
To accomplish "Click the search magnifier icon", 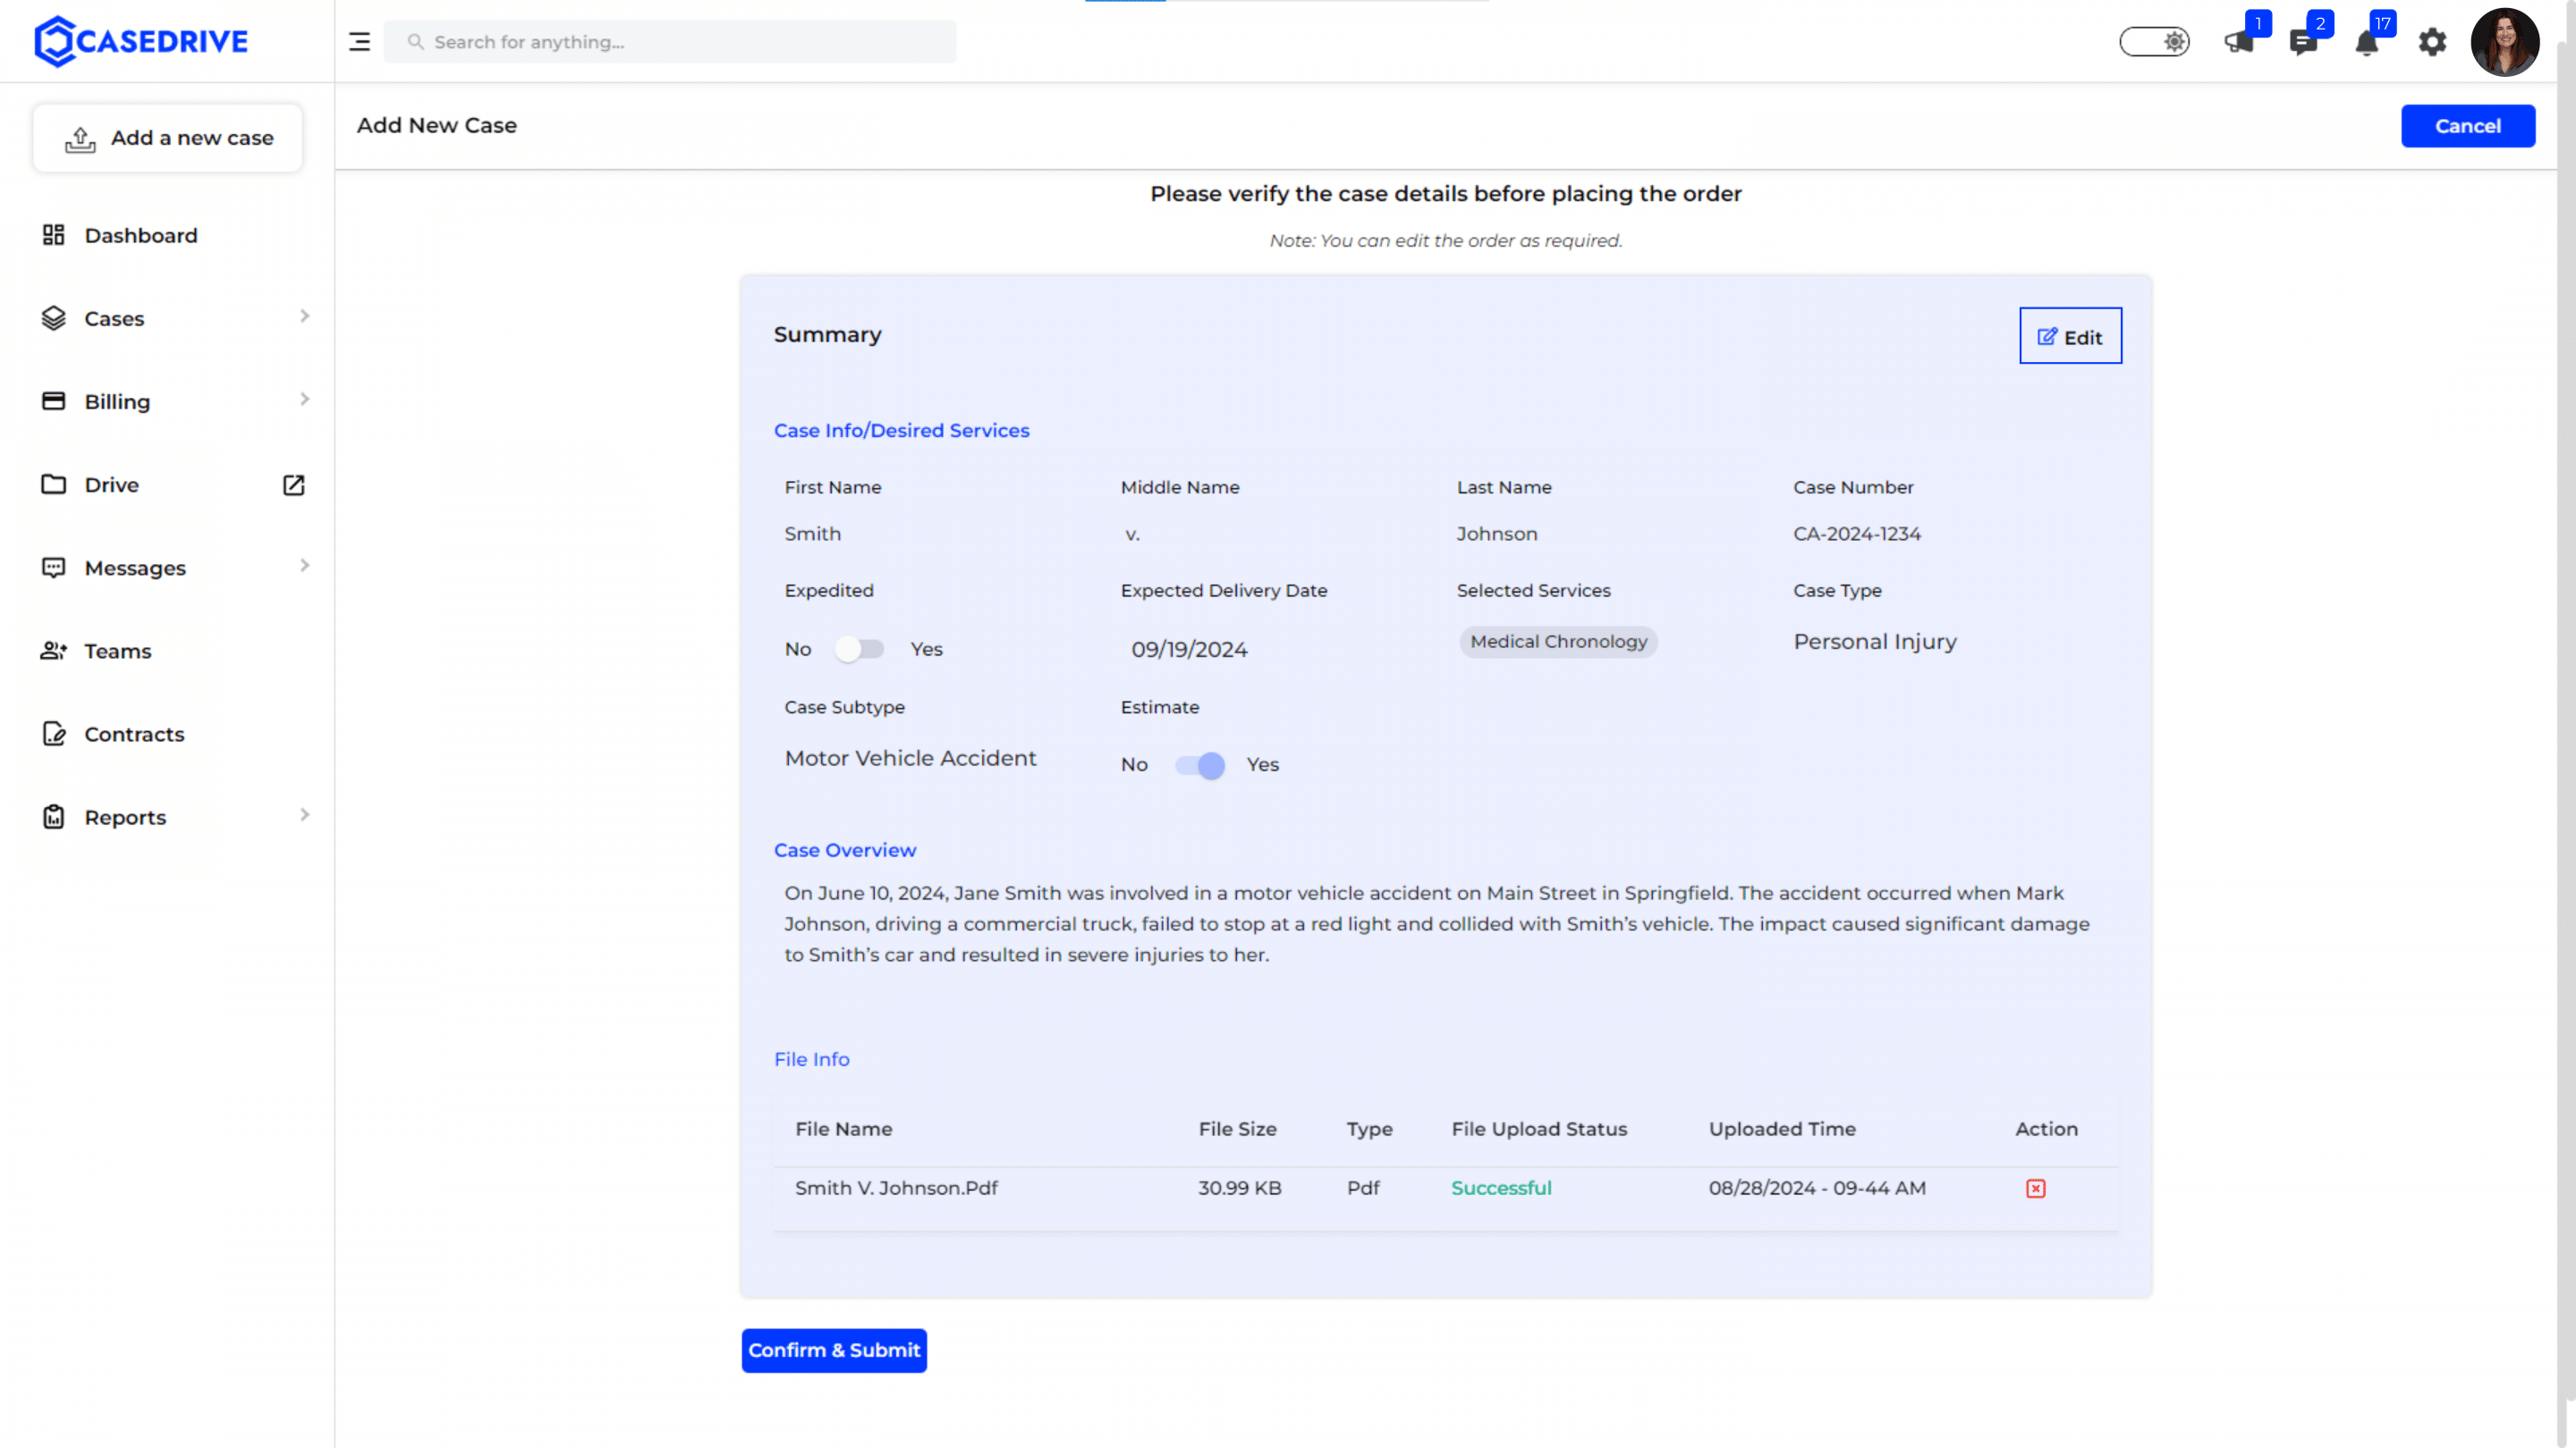I will [x=415, y=42].
